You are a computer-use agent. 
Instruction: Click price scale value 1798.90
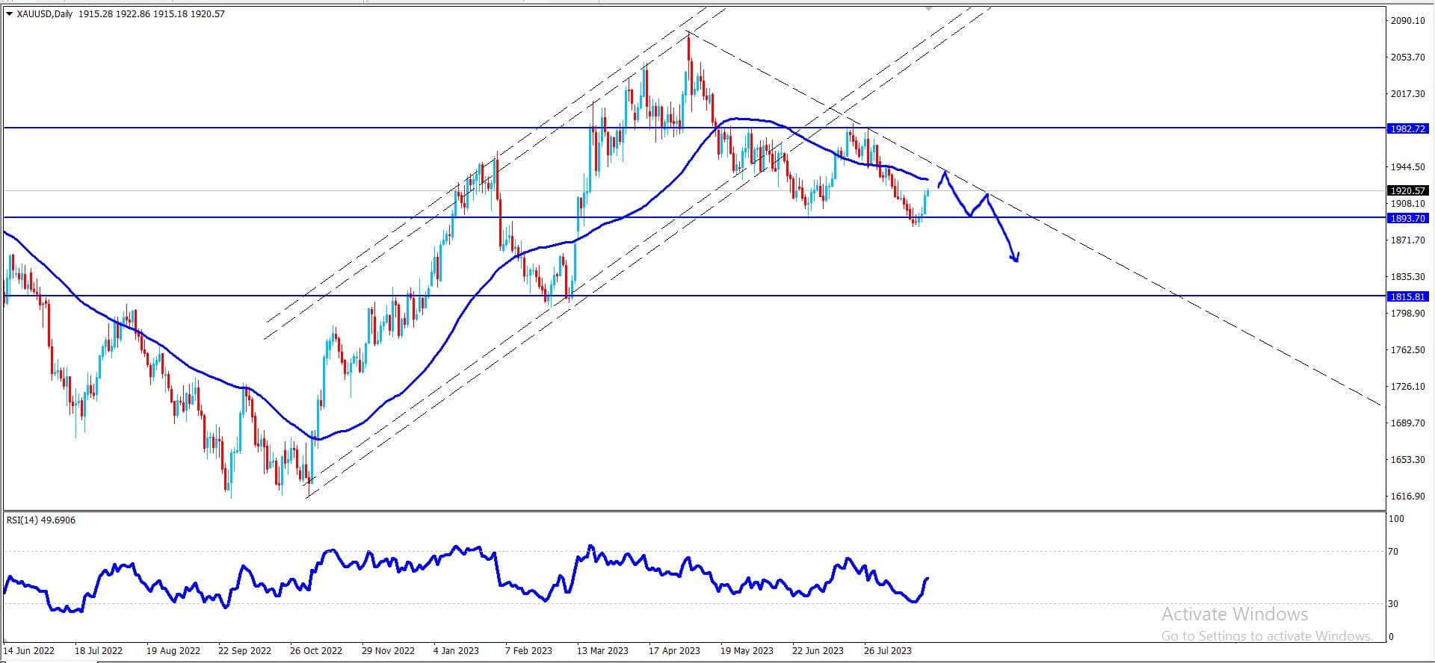pyautogui.click(x=1407, y=314)
